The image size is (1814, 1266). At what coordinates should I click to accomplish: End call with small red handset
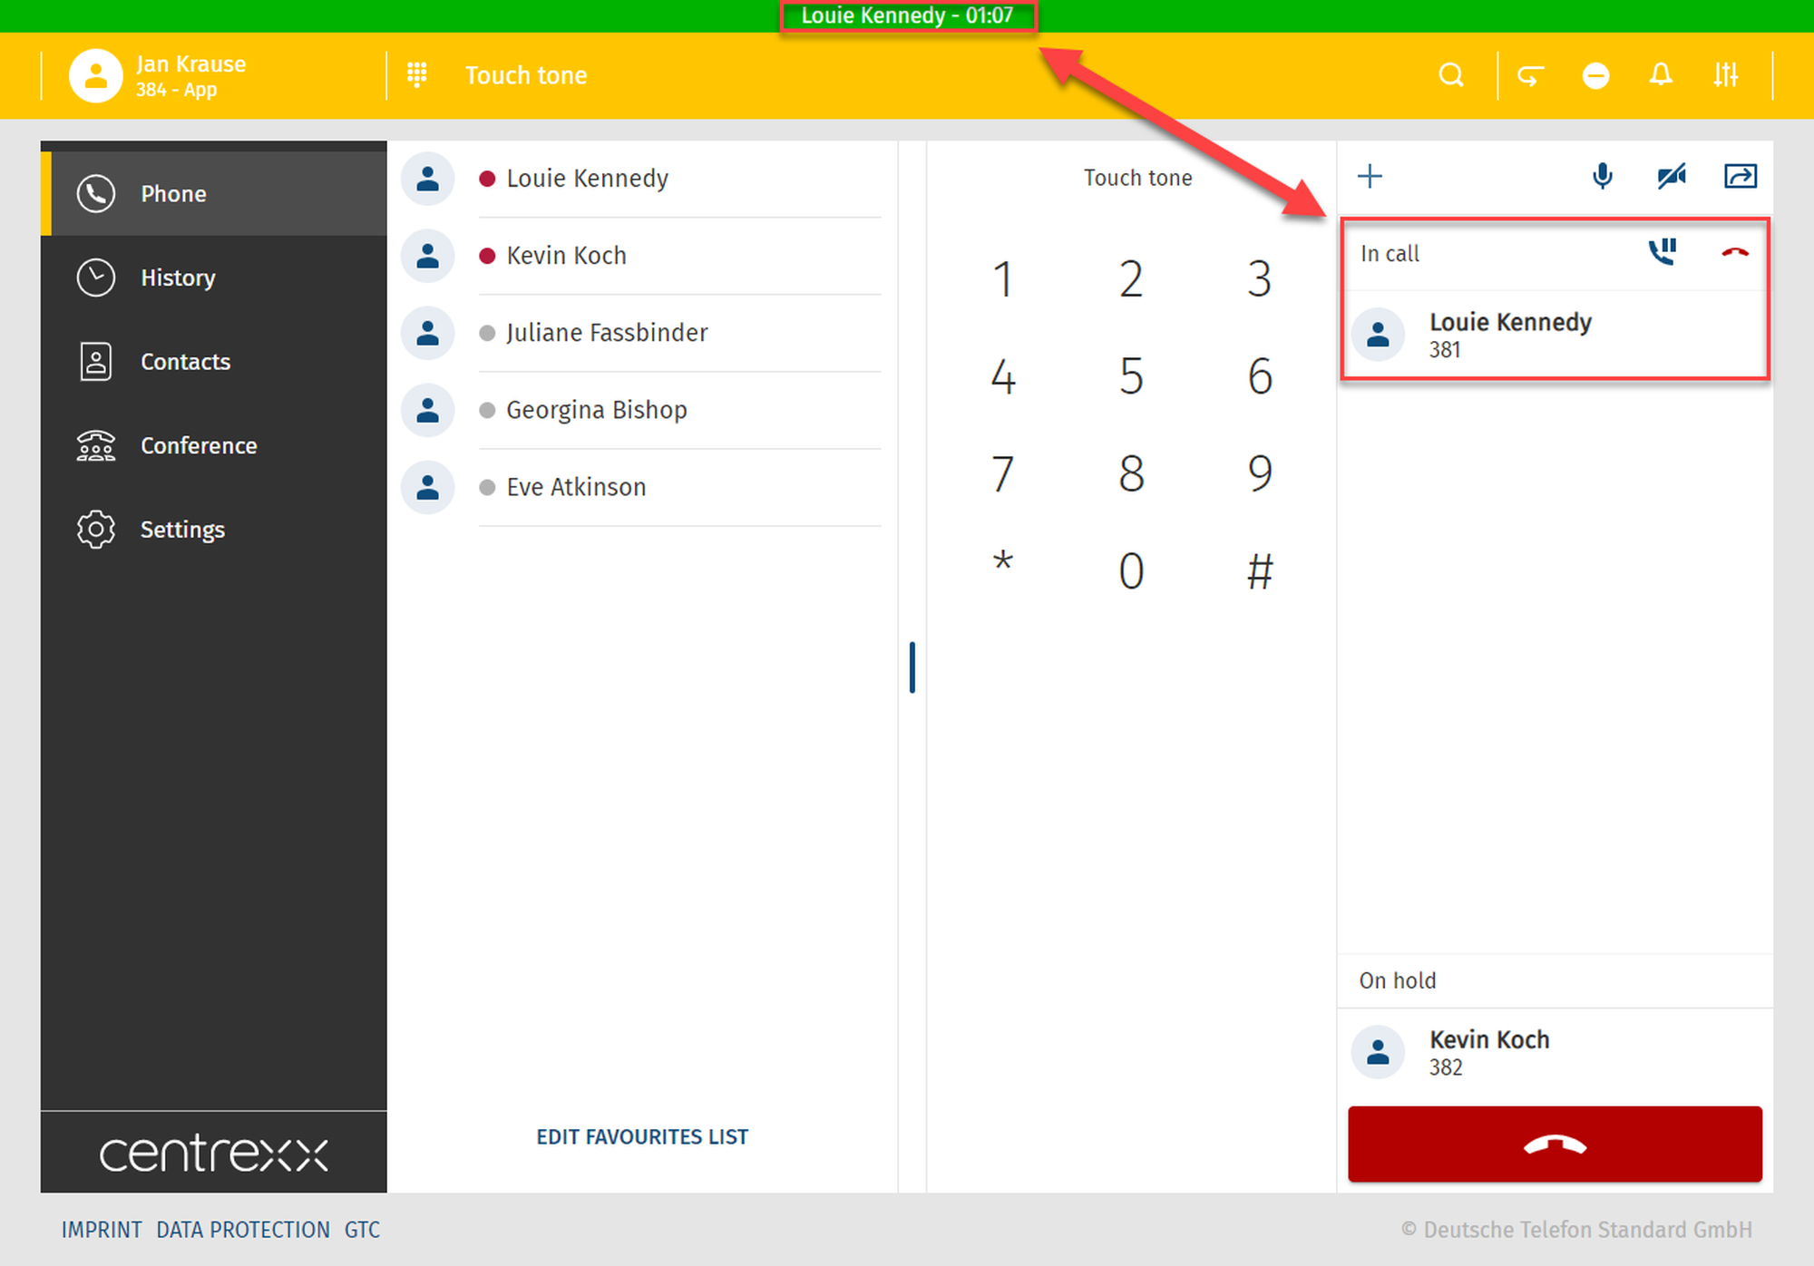coord(1734,253)
